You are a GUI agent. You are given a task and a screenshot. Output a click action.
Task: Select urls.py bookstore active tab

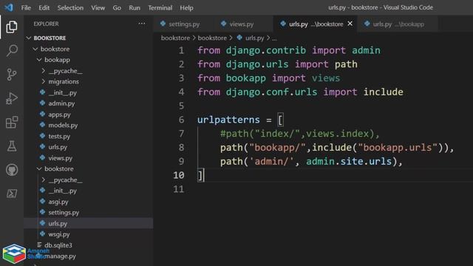click(316, 24)
